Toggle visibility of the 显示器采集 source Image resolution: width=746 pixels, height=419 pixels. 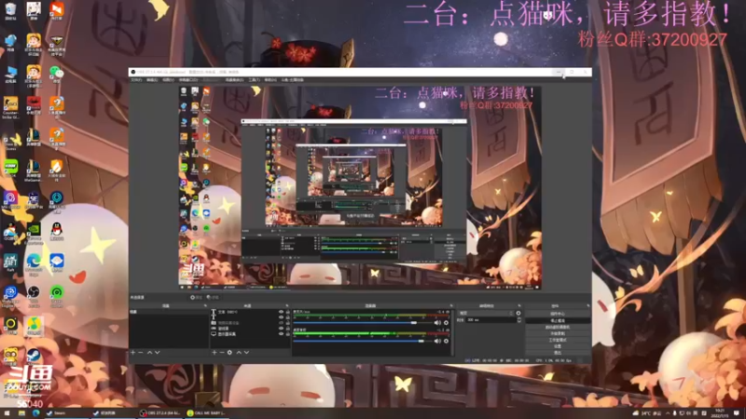tap(281, 334)
